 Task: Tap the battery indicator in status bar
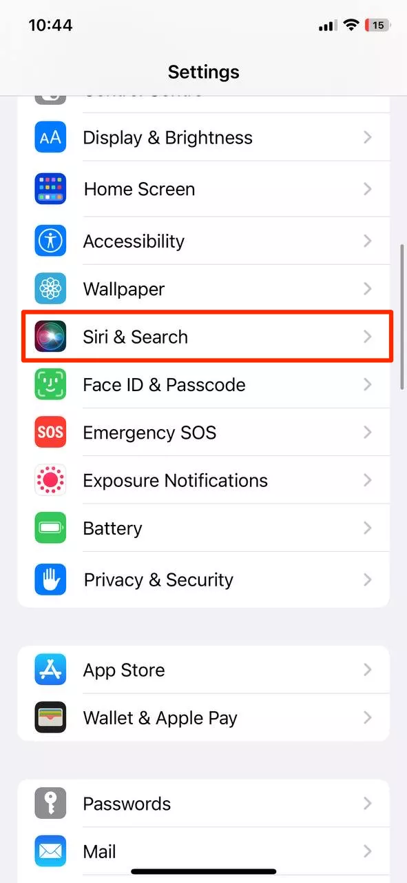click(x=376, y=26)
